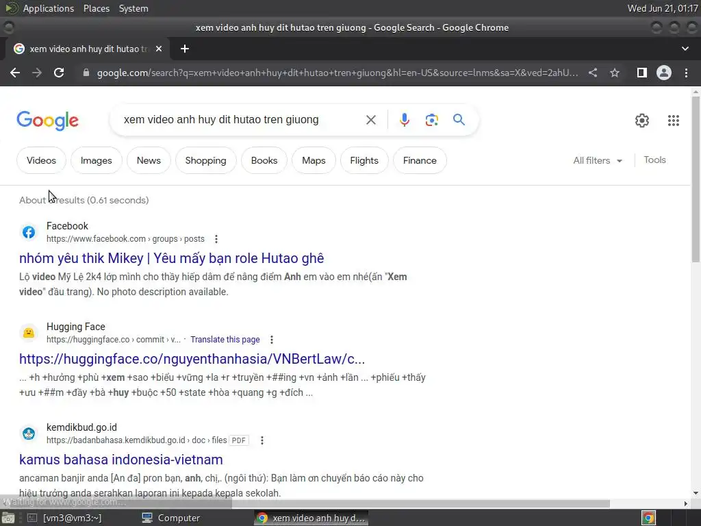View site information via the lock icon
701x526 pixels.
click(86, 73)
